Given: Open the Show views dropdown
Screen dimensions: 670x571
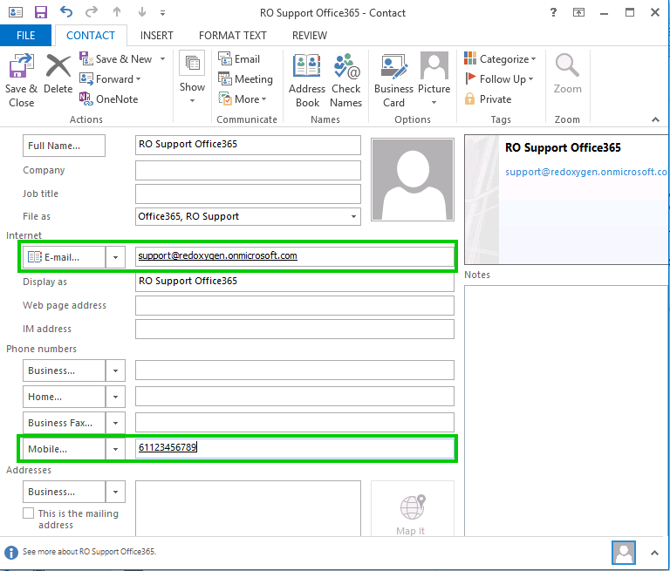Looking at the screenshot, I should point(192,78).
